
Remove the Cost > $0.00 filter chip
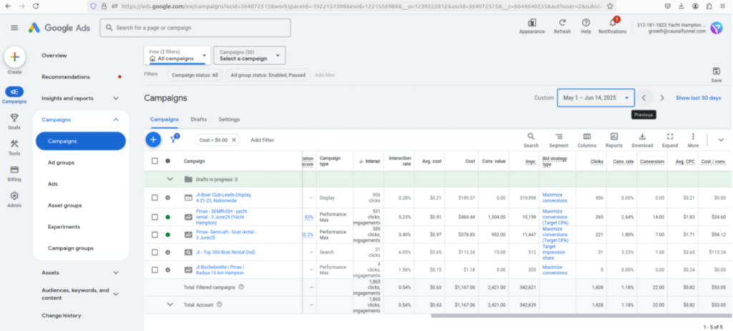pyautogui.click(x=234, y=140)
